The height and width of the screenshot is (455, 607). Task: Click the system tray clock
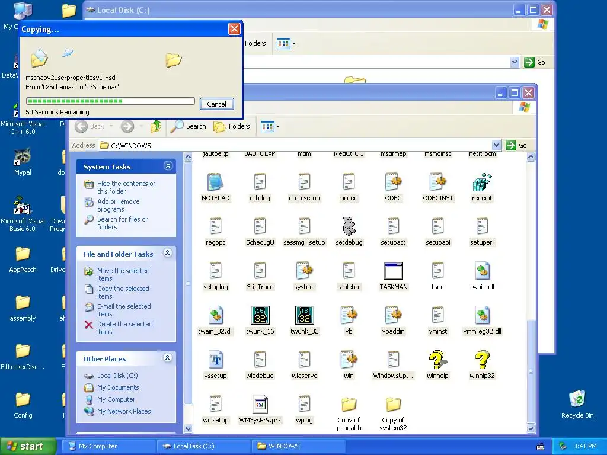click(584, 446)
